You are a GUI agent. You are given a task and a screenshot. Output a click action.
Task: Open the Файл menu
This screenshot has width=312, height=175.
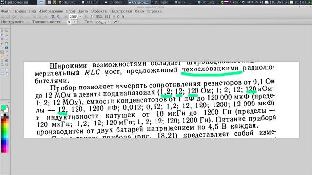tap(6, 11)
